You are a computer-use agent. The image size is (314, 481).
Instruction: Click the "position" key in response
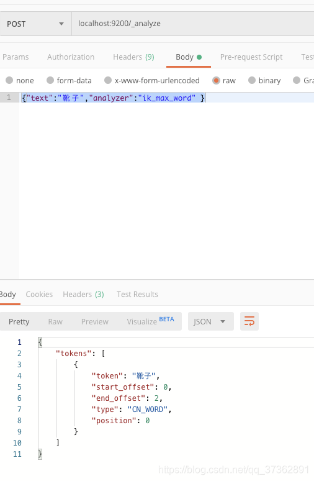[114, 421]
